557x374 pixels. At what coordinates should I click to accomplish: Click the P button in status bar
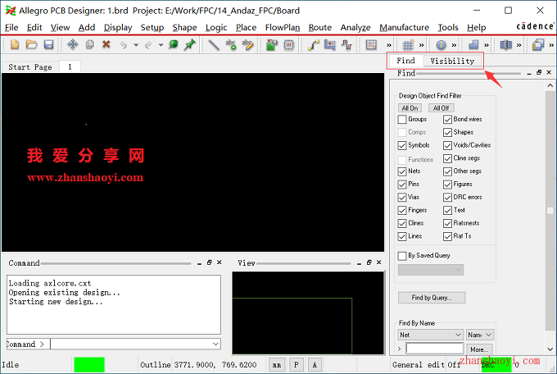297,365
